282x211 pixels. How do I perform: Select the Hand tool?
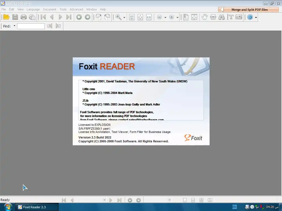tap(205, 17)
